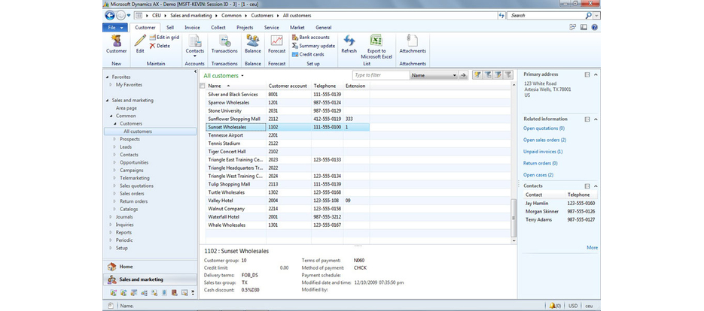This screenshot has height=311, width=704.
Task: Open the Open cases (2) link
Action: pyautogui.click(x=538, y=175)
